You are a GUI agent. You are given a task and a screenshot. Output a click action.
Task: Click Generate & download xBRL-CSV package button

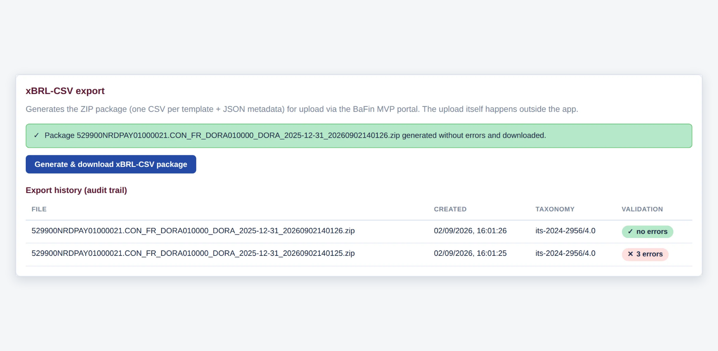coord(111,164)
